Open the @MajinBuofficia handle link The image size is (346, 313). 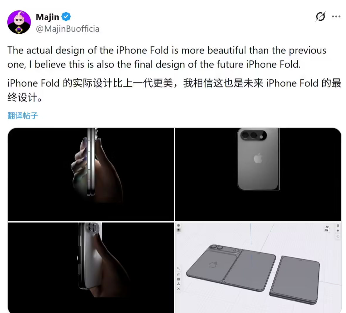(67, 29)
